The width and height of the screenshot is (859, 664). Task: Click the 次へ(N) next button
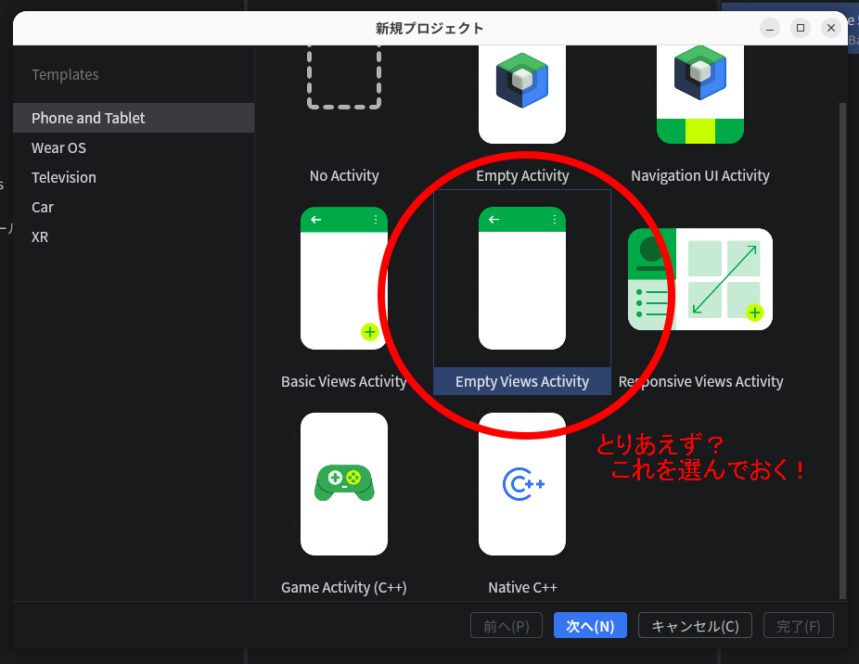pyautogui.click(x=590, y=626)
